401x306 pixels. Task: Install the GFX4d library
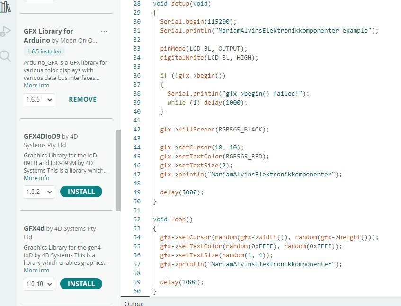pos(81,284)
